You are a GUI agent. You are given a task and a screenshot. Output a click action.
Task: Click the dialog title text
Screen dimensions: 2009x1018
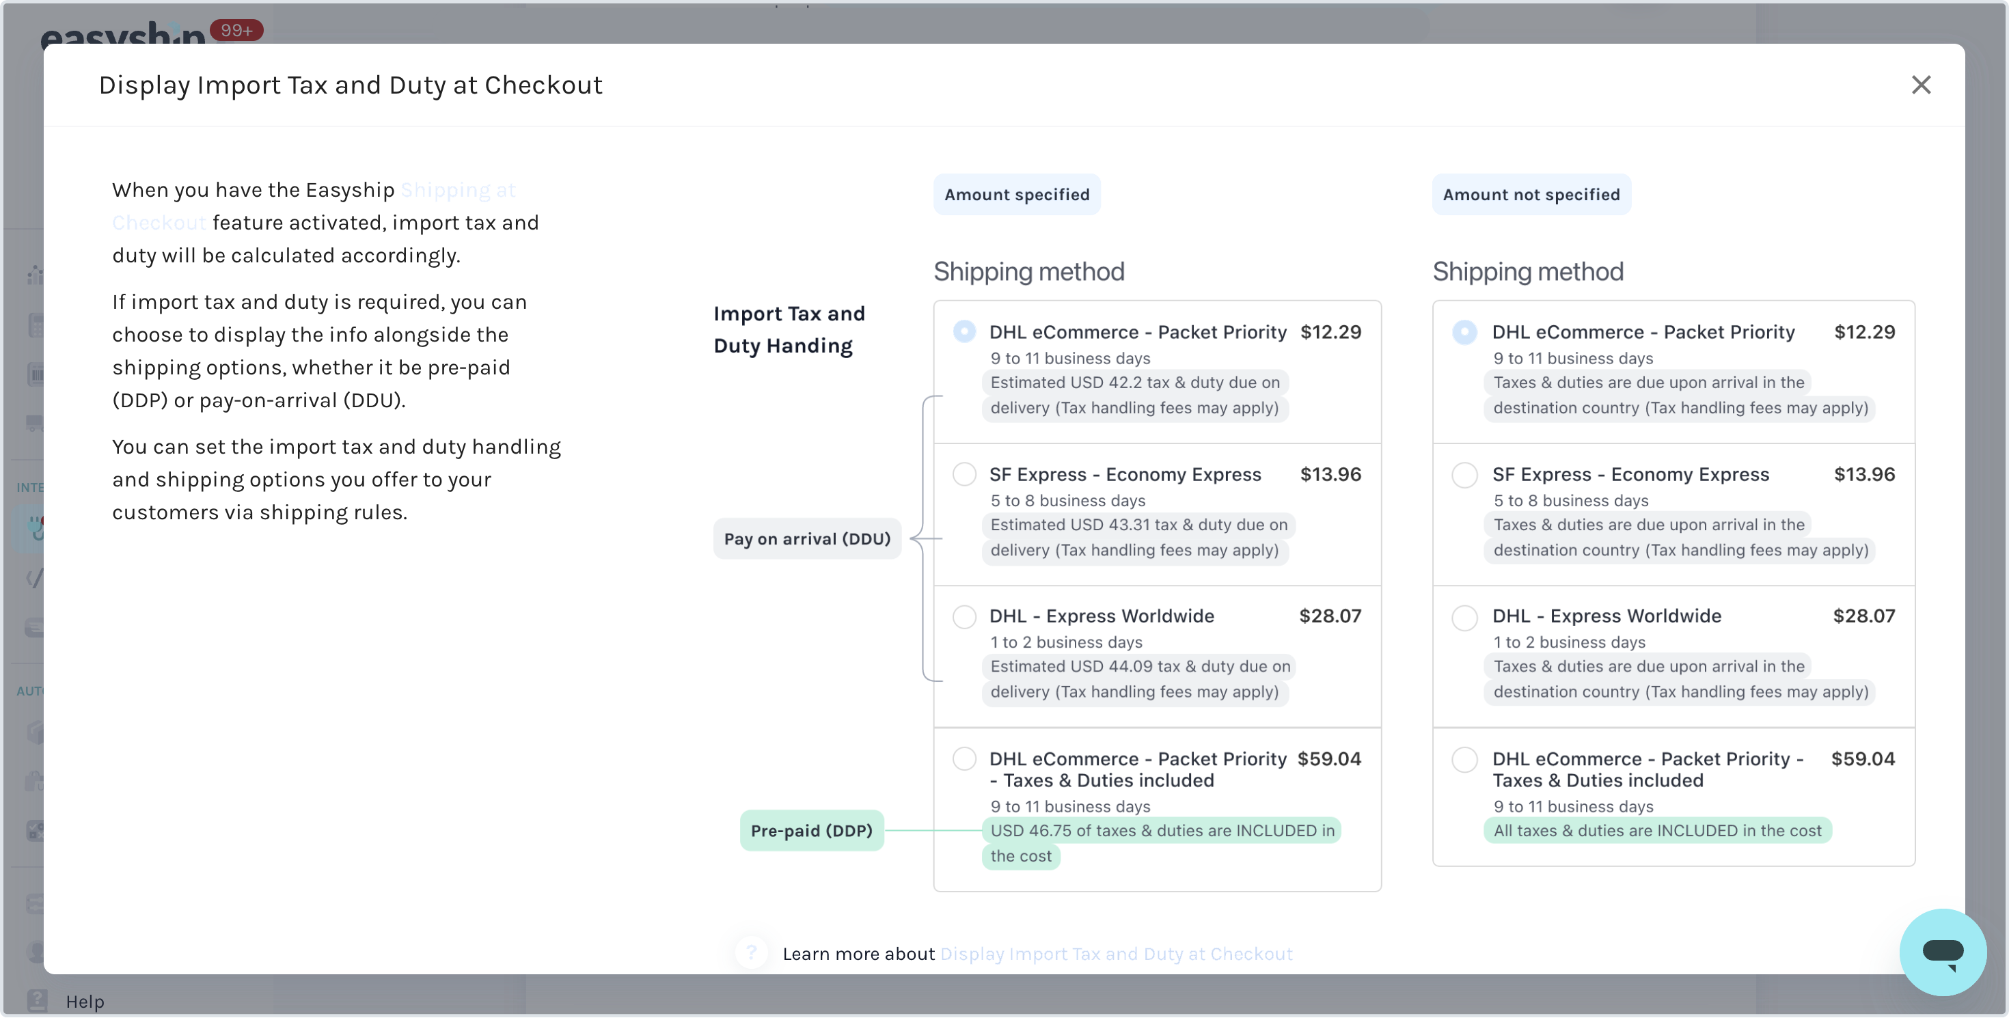pos(350,85)
